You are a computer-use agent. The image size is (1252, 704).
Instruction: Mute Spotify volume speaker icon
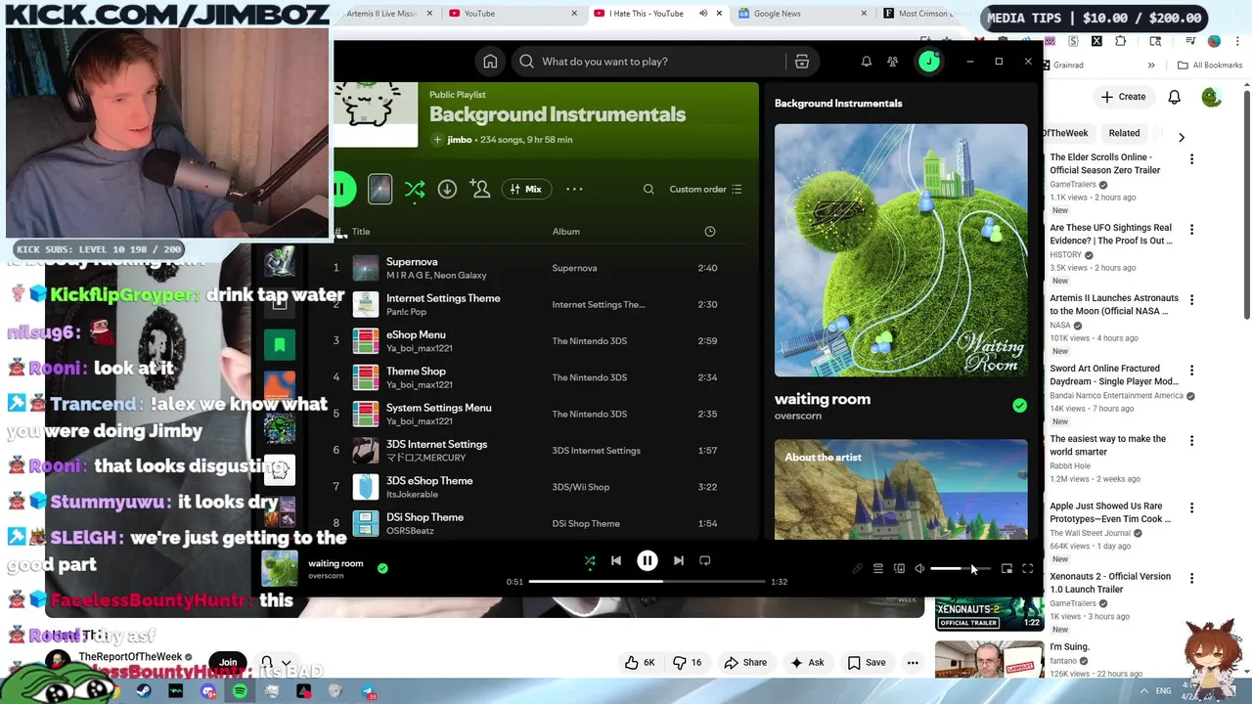click(919, 568)
